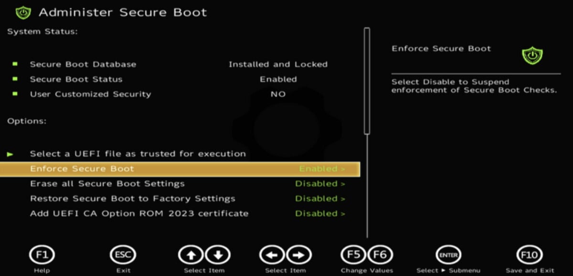Click the up arrow Select Item icon
Viewport: 573px width, 276px height.
191,255
